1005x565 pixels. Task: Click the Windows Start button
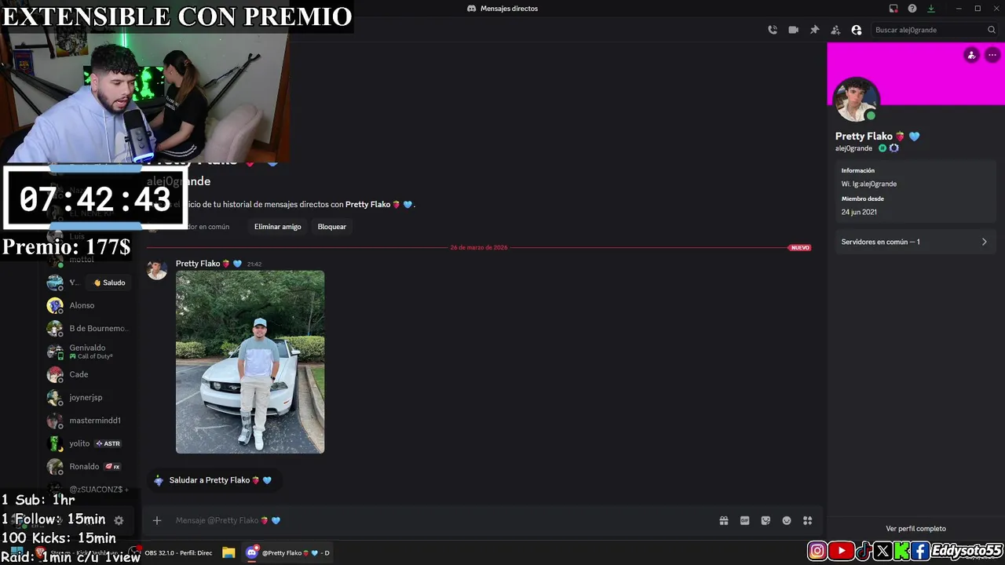(x=17, y=553)
